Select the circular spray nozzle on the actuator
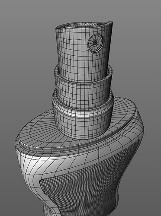The image size is (161, 216). coord(96,43)
